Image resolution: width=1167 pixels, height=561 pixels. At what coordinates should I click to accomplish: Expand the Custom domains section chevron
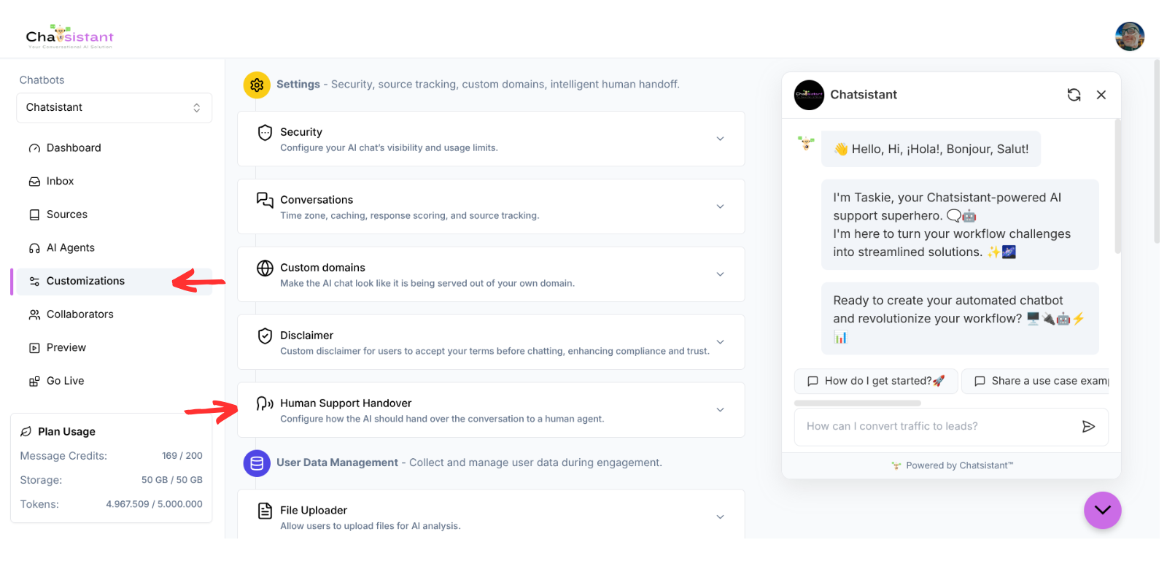pyautogui.click(x=720, y=274)
